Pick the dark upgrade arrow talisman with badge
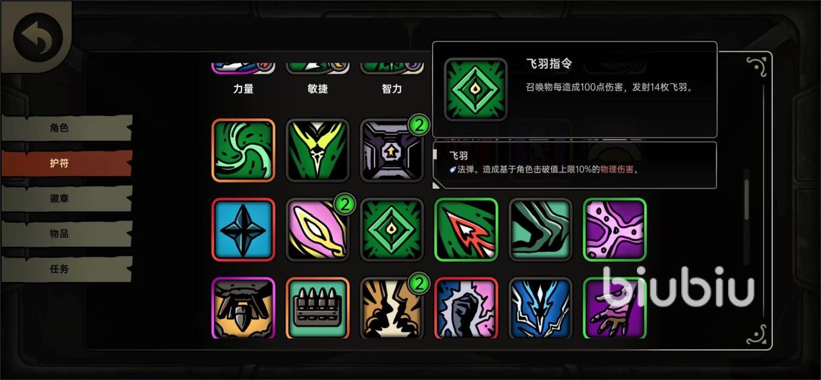 coord(392,150)
